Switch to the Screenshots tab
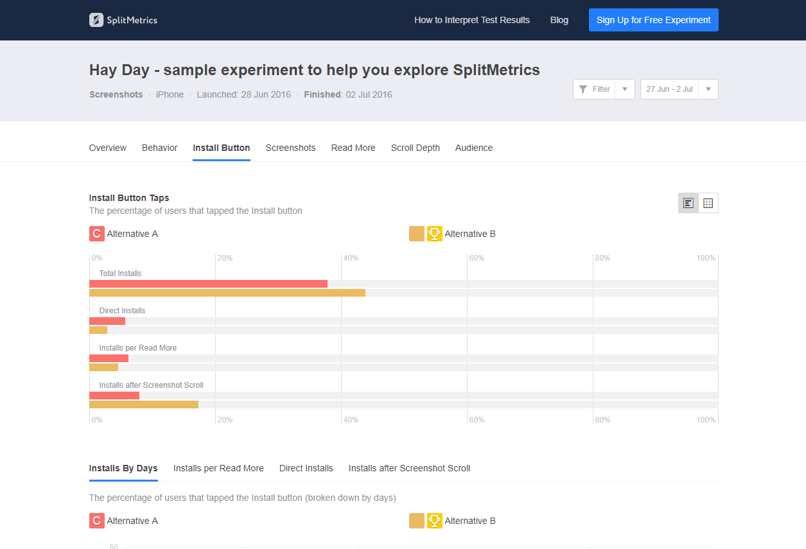The image size is (806, 549). (x=290, y=148)
